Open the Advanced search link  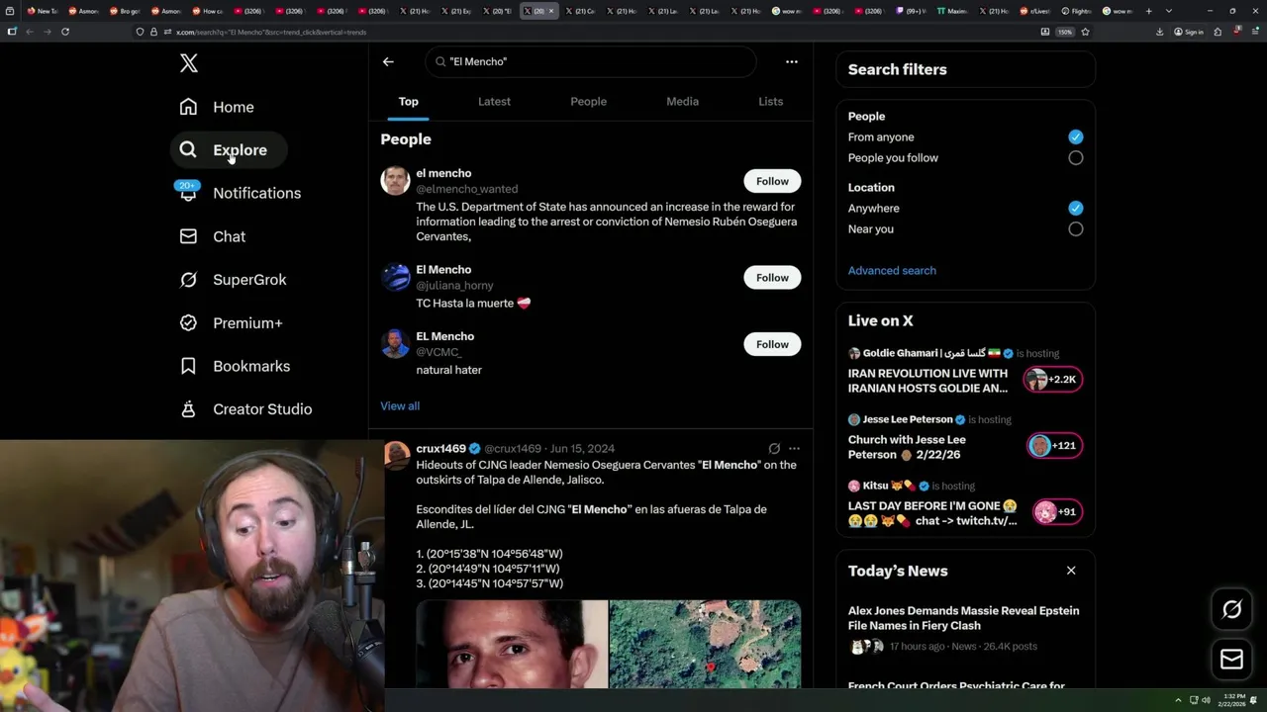click(892, 270)
